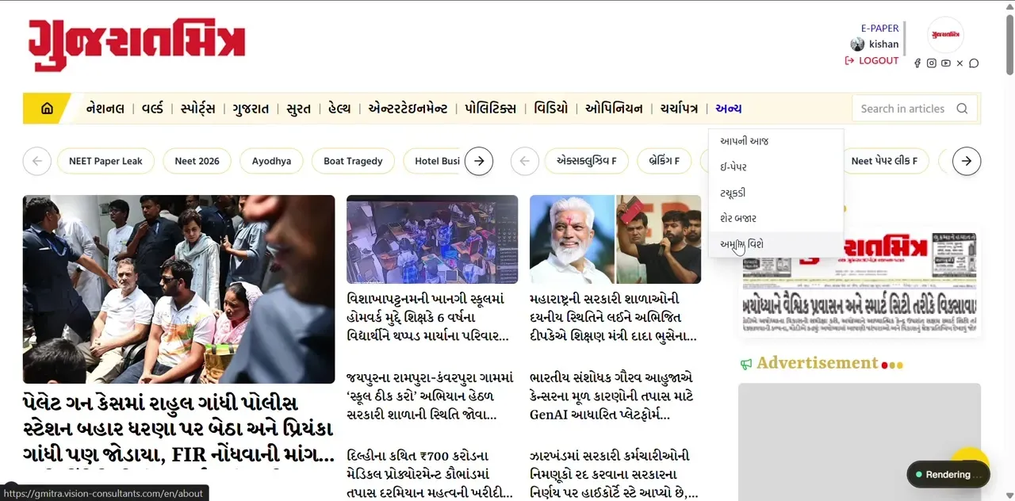Open white-bearded man article thumbnail
Screen dimensions: 1015x501
tap(615, 239)
